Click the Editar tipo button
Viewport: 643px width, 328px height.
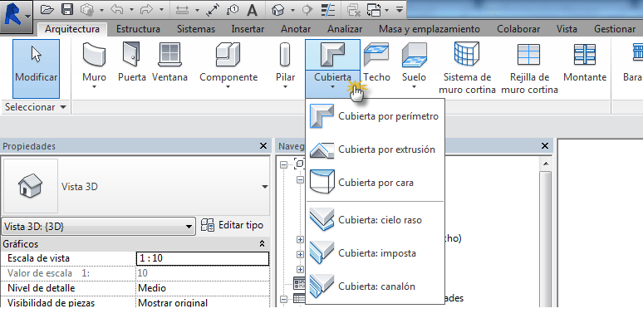click(x=232, y=225)
